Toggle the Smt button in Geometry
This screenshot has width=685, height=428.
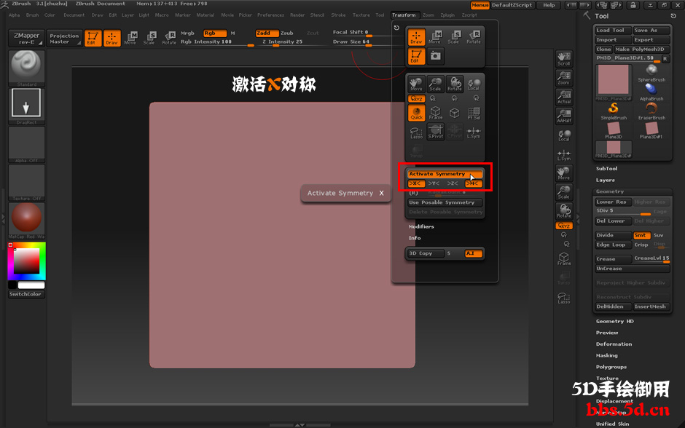[x=642, y=235]
